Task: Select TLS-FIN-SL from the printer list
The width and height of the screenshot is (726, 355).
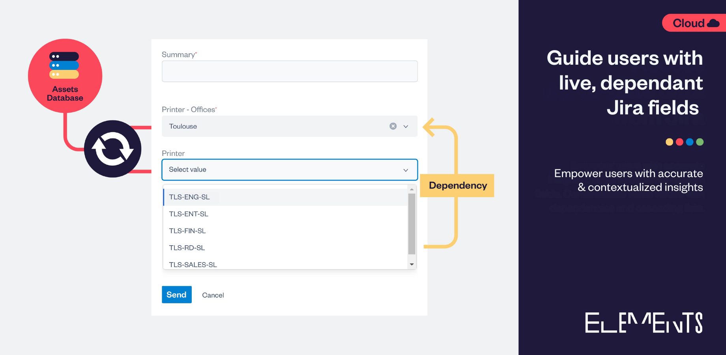Action: pos(187,231)
